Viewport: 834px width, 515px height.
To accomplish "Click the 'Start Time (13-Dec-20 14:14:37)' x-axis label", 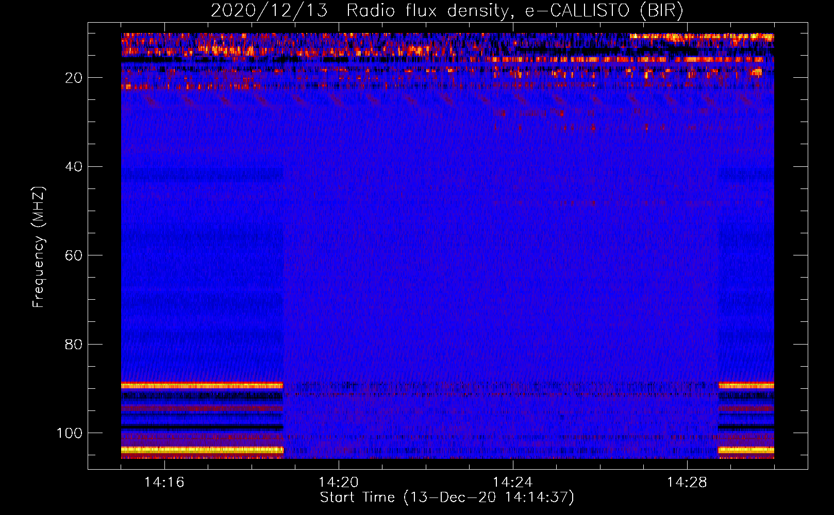I will 447,497.
